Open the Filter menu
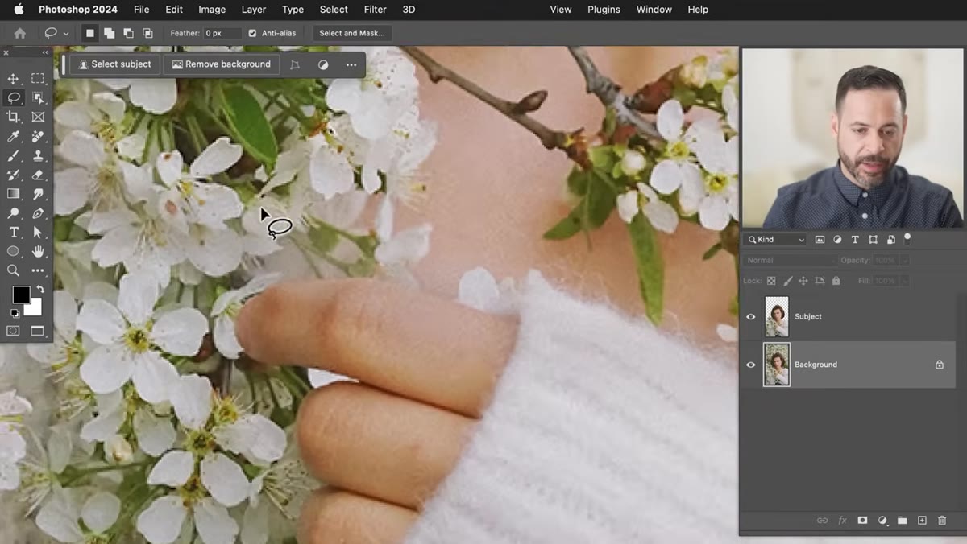The height and width of the screenshot is (544, 967). 375,10
